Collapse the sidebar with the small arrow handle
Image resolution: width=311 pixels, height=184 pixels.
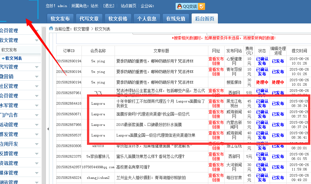pos(48,129)
